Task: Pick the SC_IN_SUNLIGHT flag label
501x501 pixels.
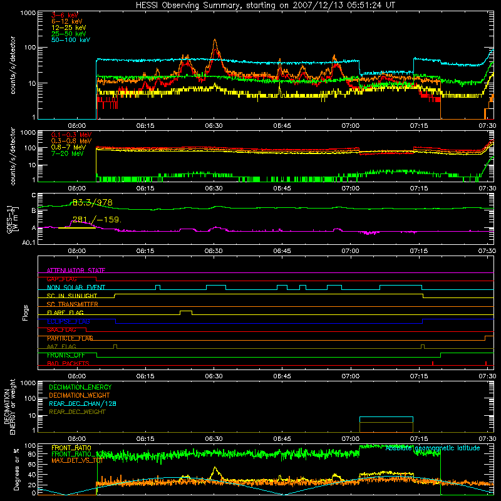Action: pos(72,296)
